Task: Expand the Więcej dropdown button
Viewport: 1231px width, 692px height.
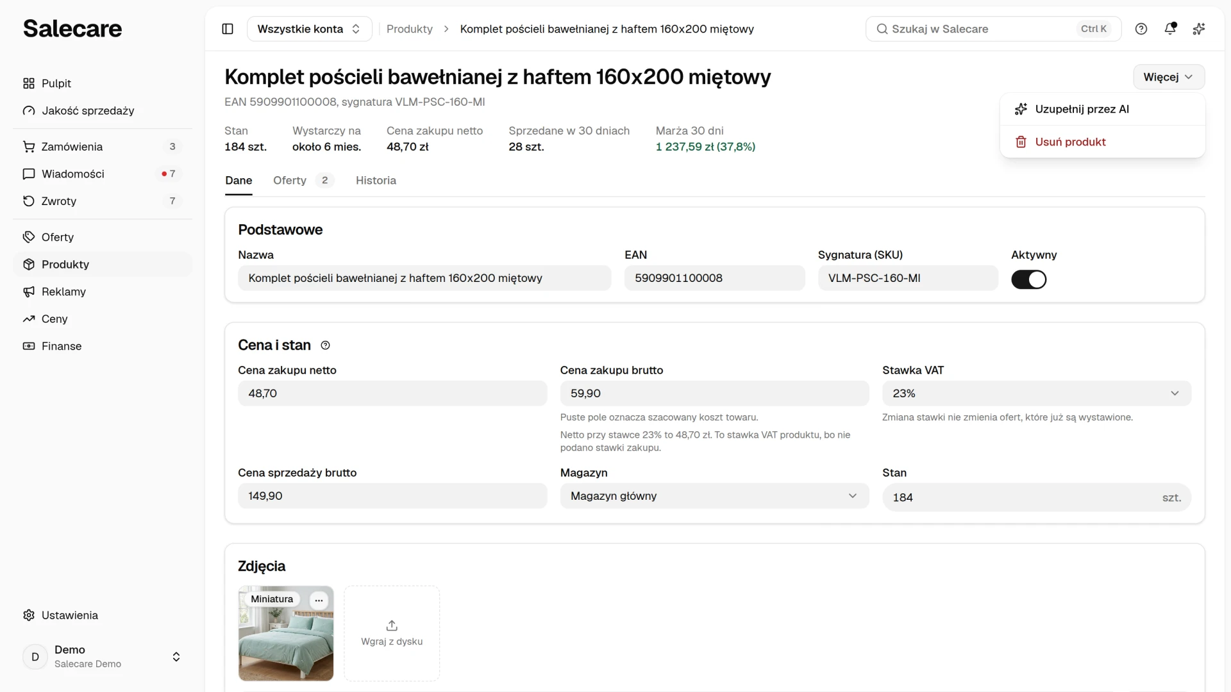Action: 1168,77
